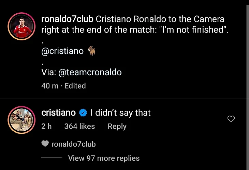Like the cristiano comment with the heart icon
Image resolution: width=249 pixels, height=170 pixels.
(231, 119)
